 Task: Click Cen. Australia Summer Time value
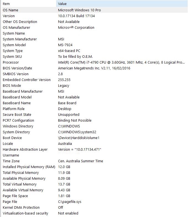pos(80,161)
